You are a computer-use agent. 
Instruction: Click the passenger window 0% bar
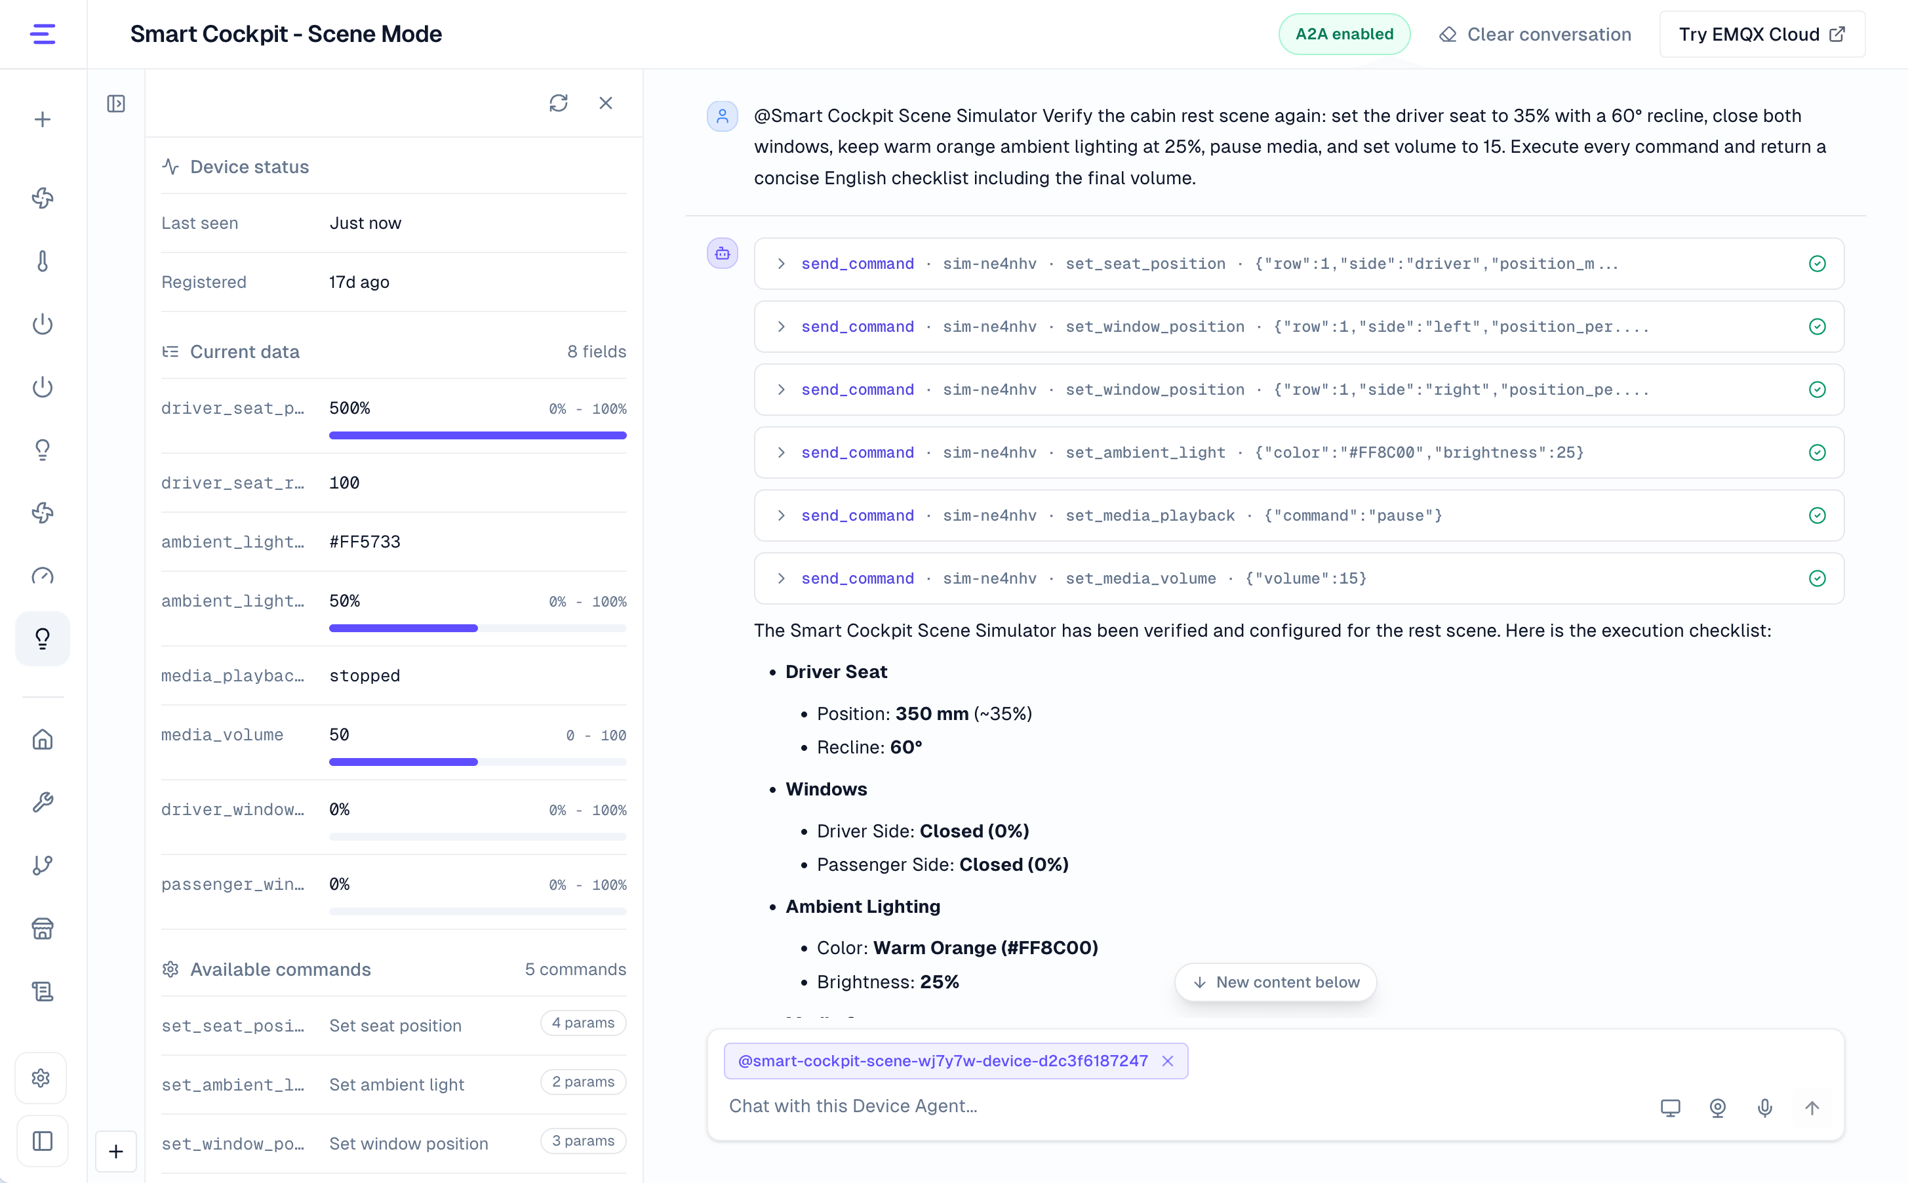pyautogui.click(x=477, y=912)
